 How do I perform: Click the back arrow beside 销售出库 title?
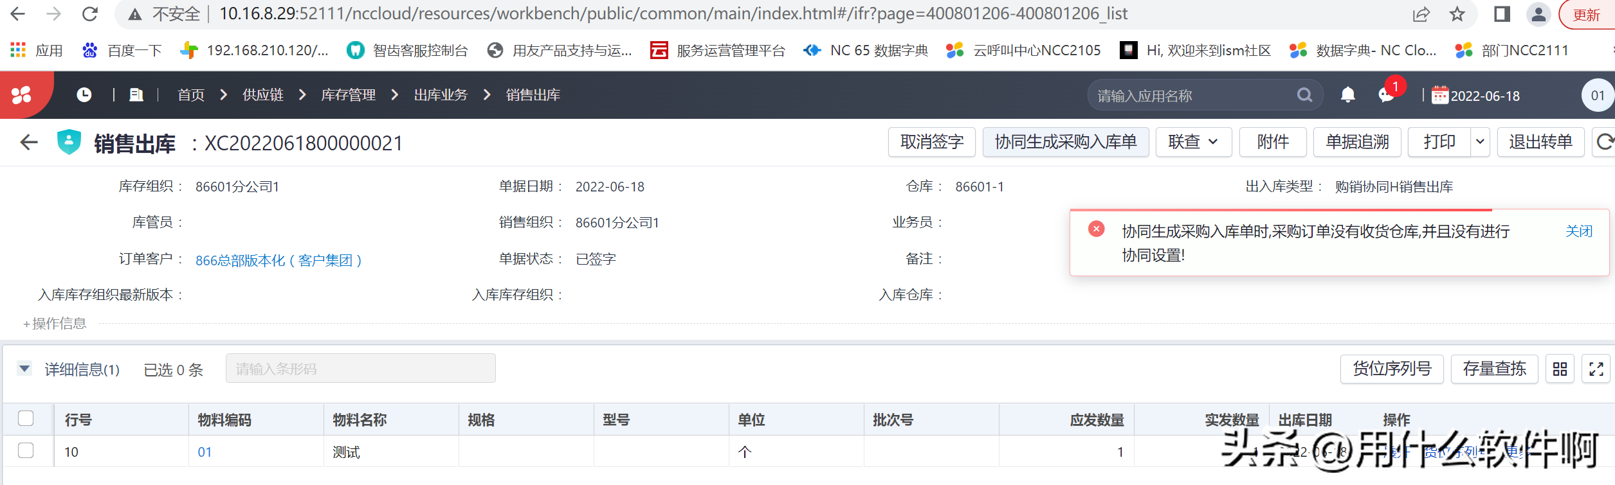29,142
